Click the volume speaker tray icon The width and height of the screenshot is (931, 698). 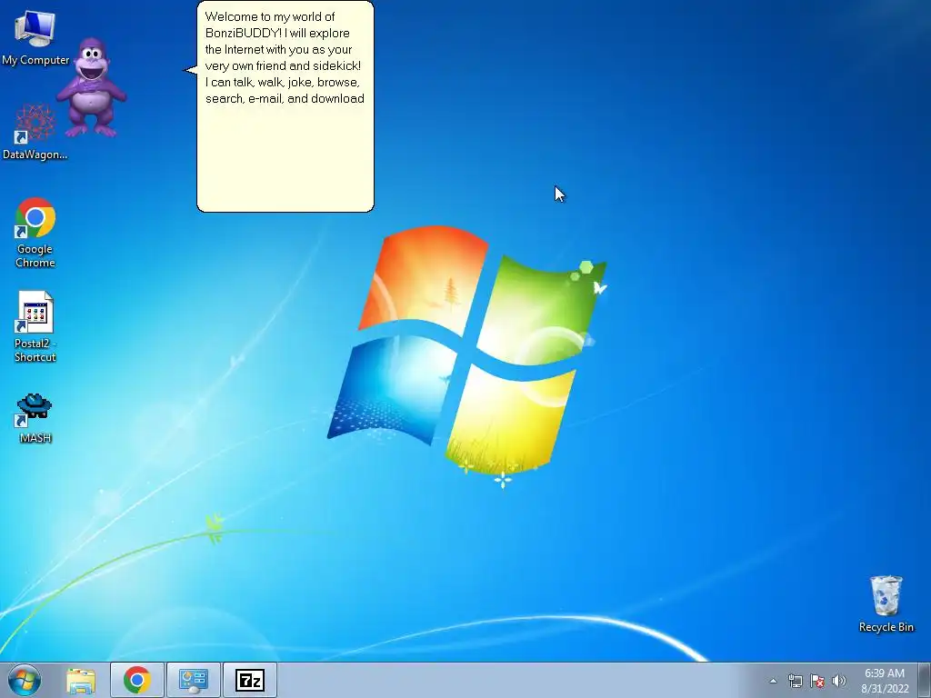click(839, 681)
